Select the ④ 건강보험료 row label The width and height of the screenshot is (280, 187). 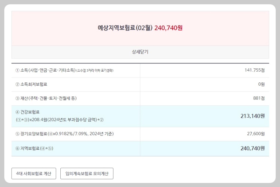coord(27,112)
